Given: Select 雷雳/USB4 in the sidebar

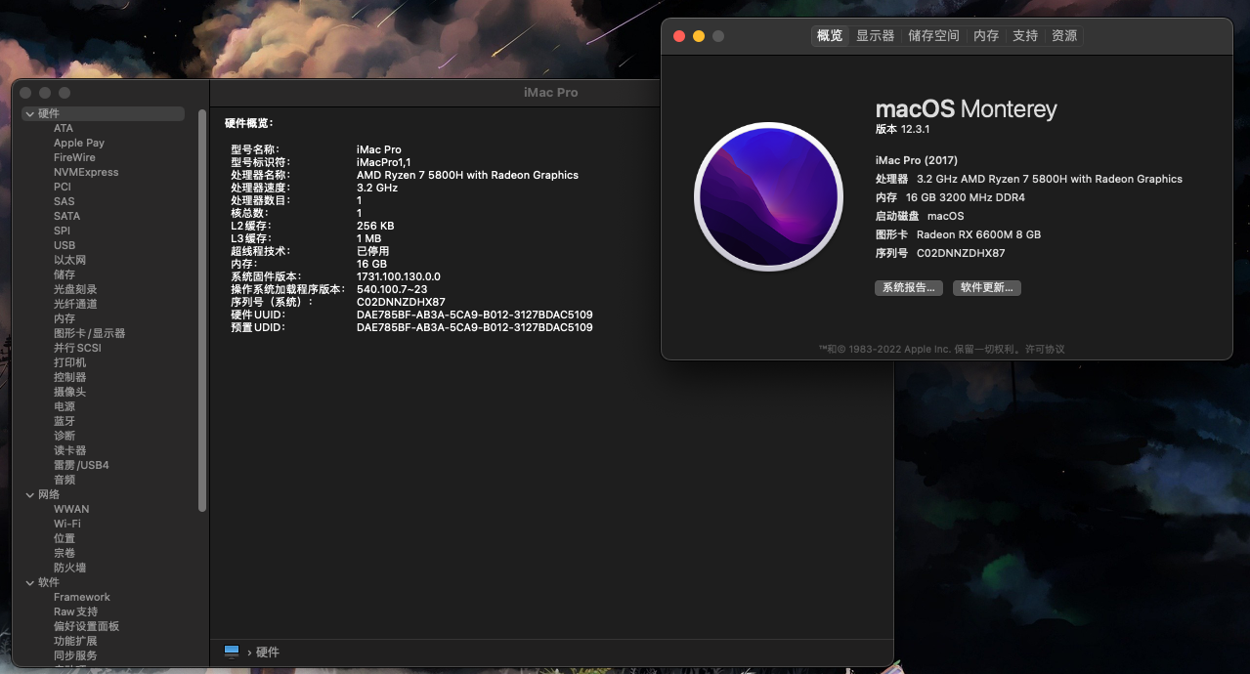Looking at the screenshot, I should click(x=81, y=465).
